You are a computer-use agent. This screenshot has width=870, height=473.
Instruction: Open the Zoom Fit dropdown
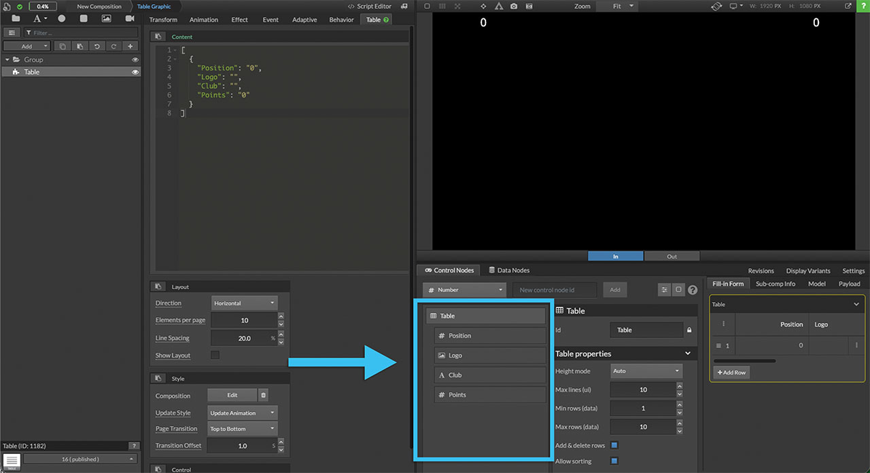[x=616, y=6]
